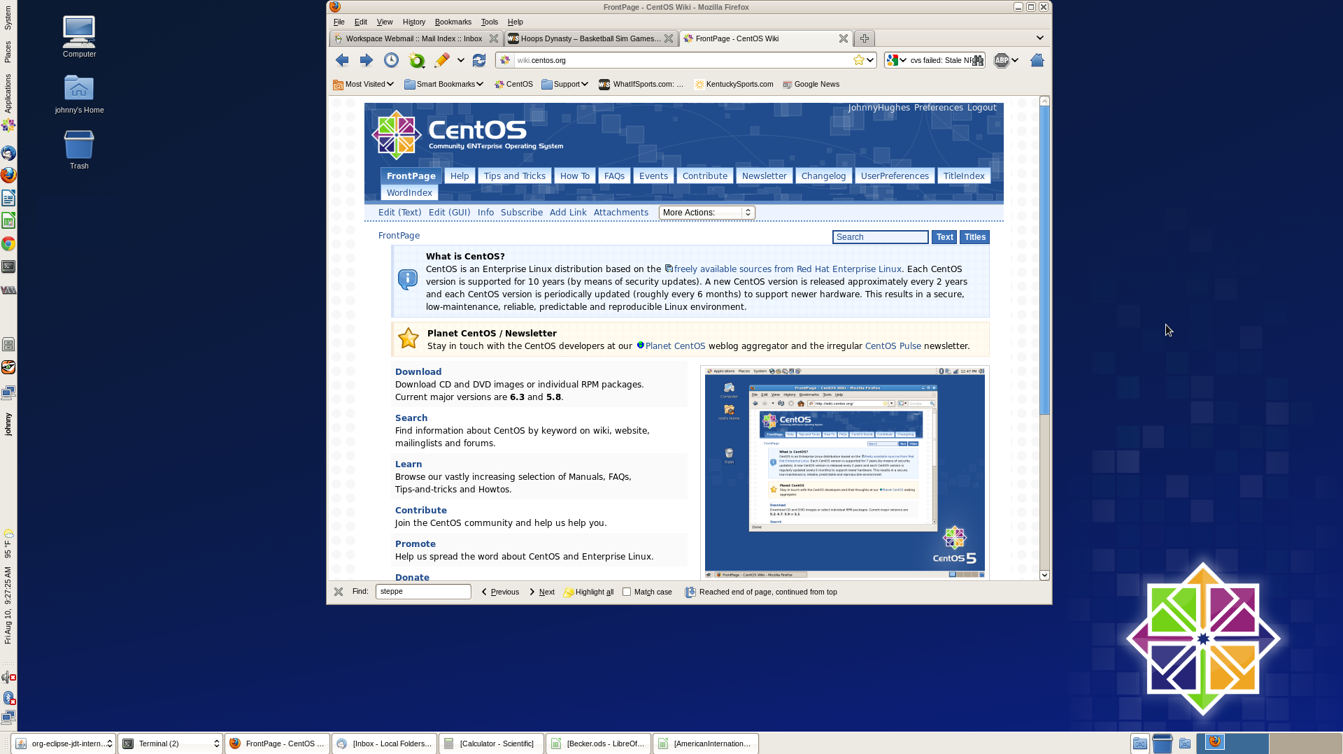Open a new tab with the plus button
Image resolution: width=1343 pixels, height=754 pixels.
[x=865, y=38]
